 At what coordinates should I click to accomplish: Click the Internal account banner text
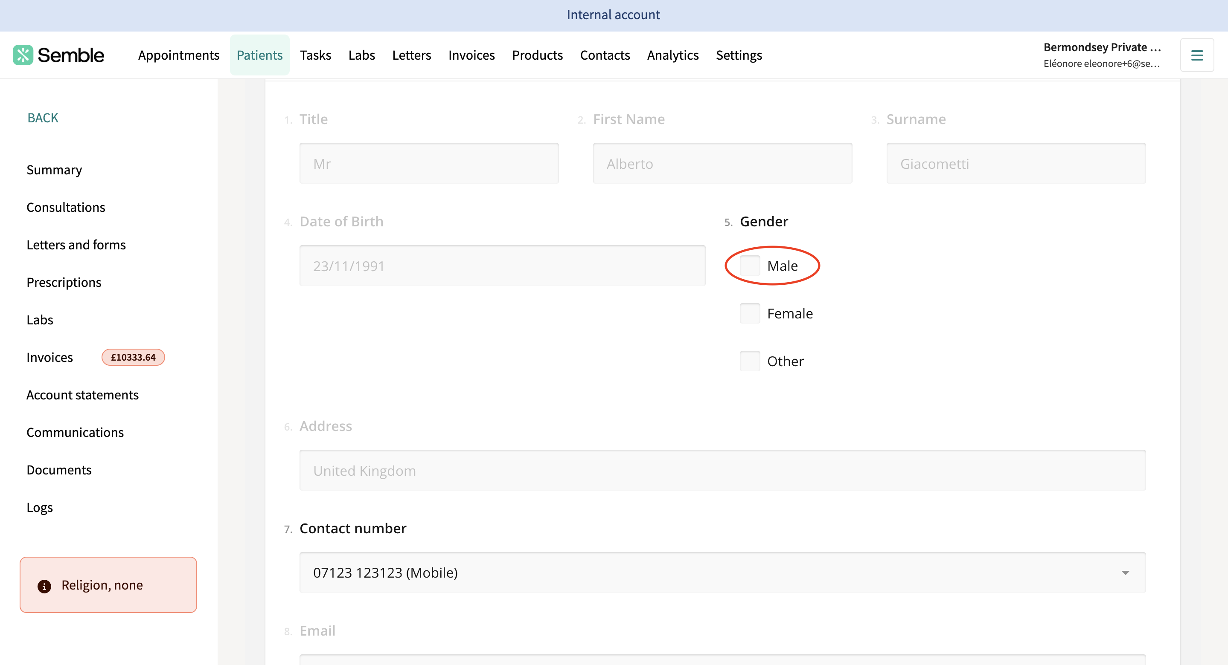[x=614, y=15]
